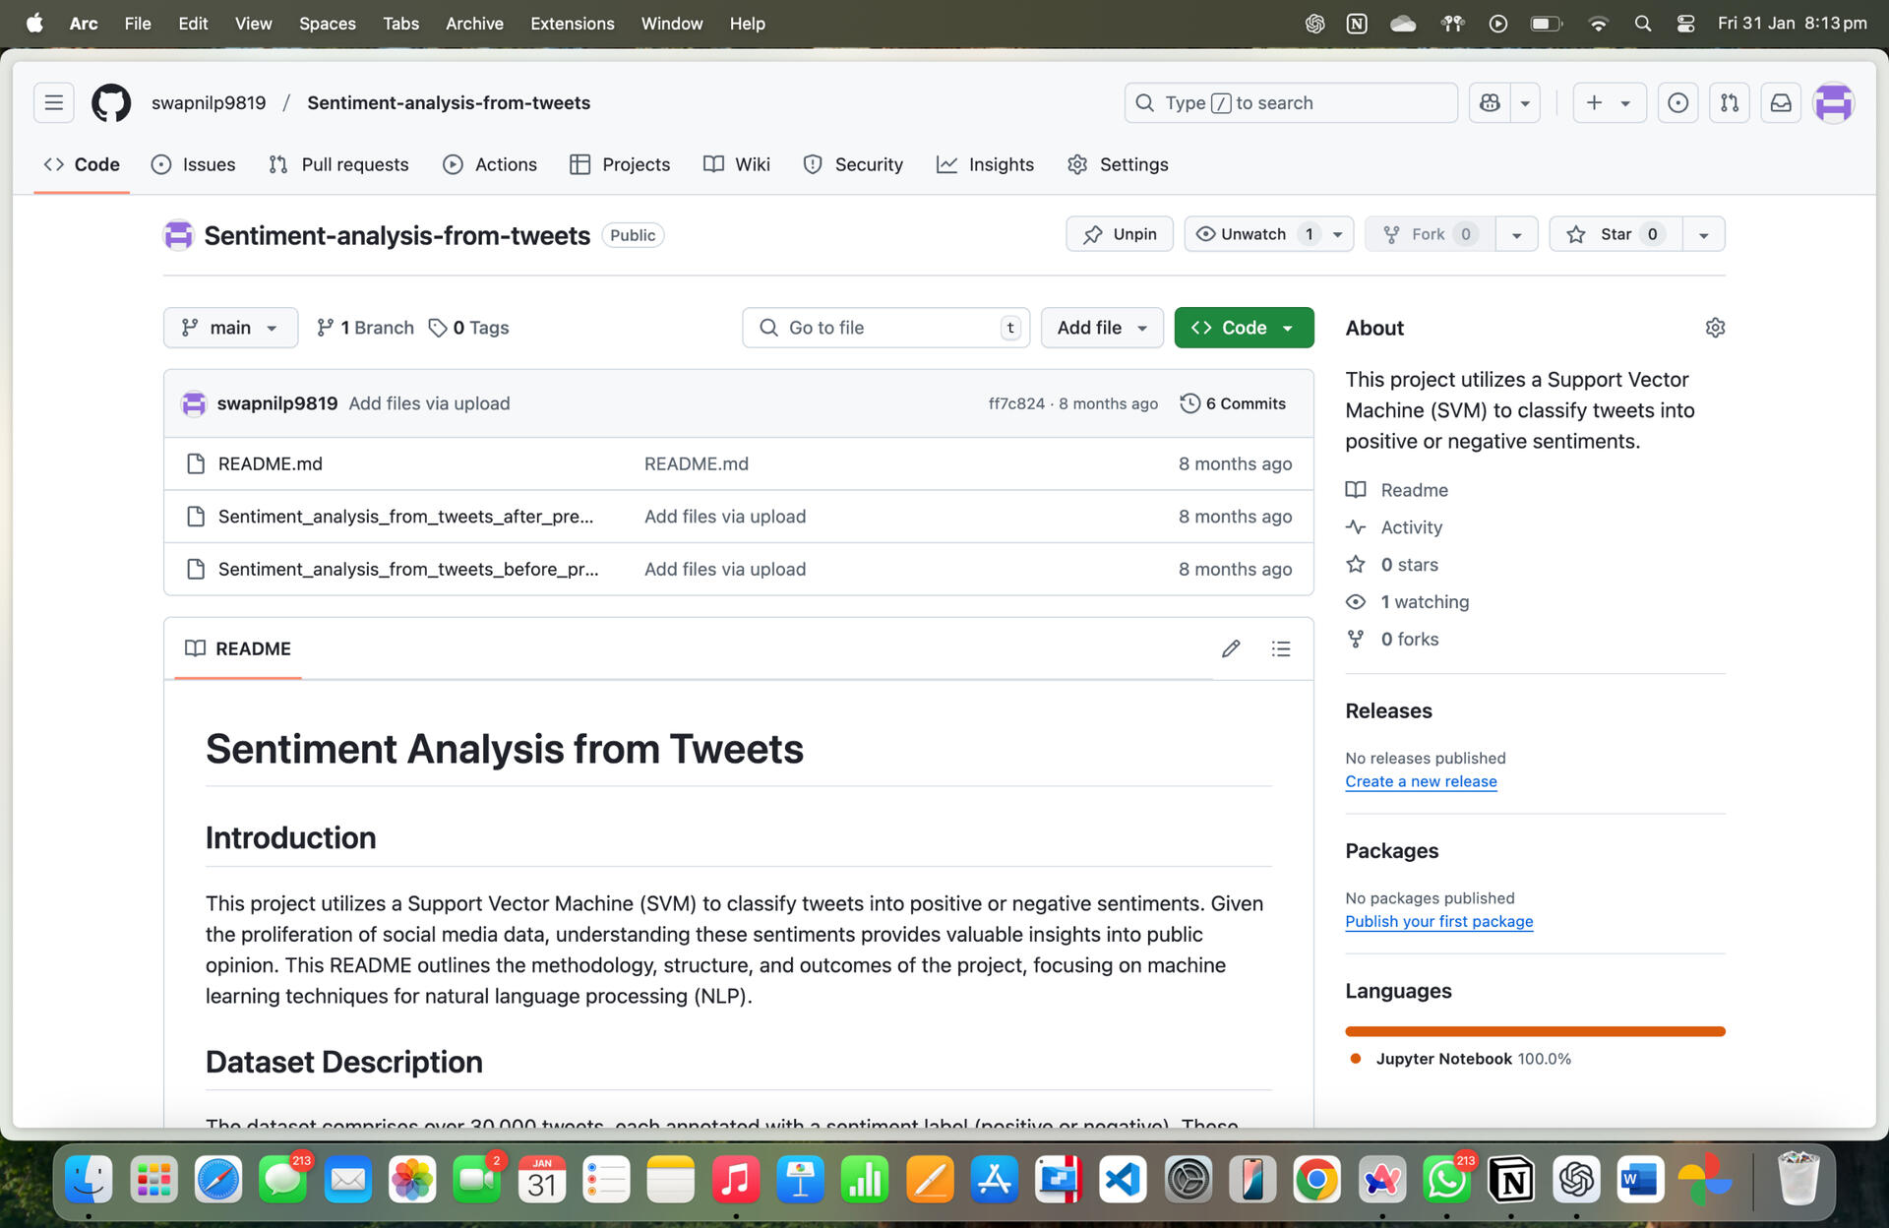
Task: Open About settings gear icon
Action: point(1715,328)
